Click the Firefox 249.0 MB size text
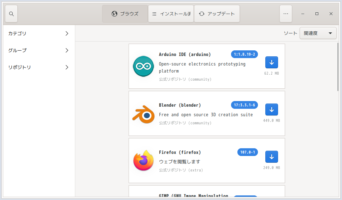 pos(272,168)
